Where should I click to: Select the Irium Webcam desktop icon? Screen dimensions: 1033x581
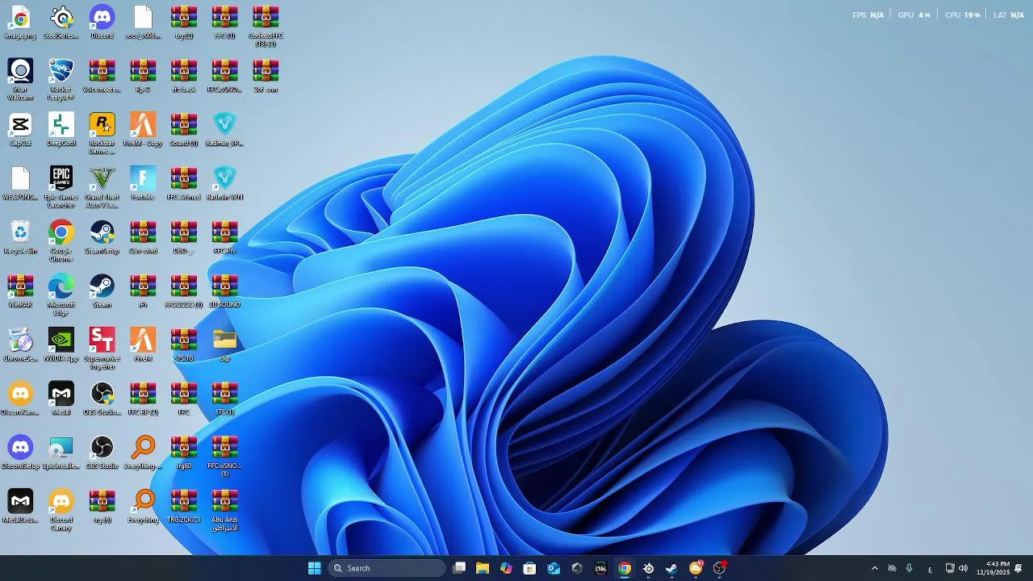tap(20, 79)
